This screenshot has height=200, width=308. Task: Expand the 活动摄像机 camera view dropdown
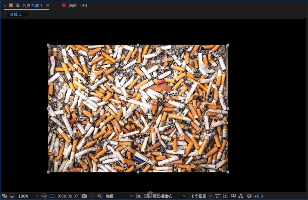(169, 196)
